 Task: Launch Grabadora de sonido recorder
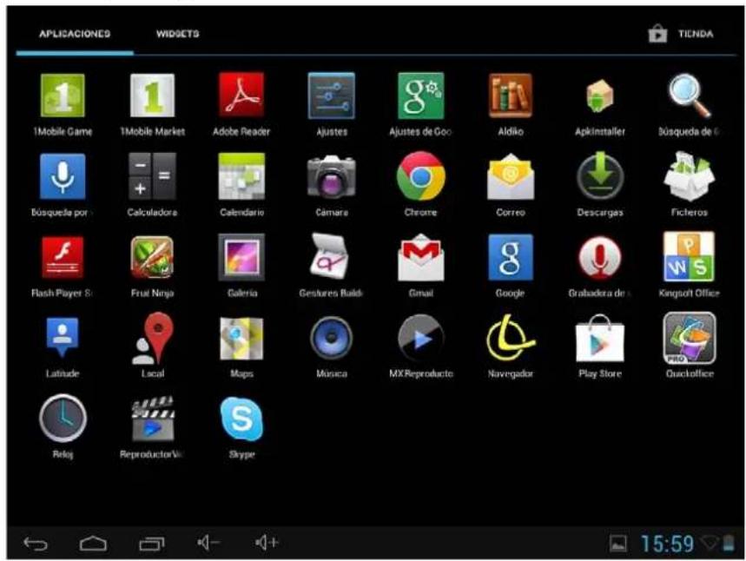point(600,257)
